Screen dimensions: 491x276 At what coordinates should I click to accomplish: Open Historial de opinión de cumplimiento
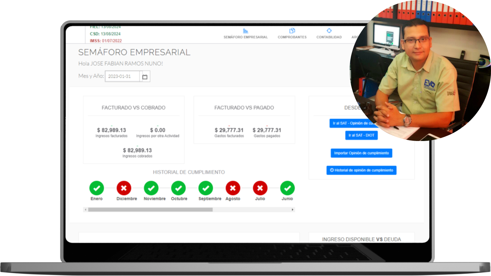(x=361, y=170)
